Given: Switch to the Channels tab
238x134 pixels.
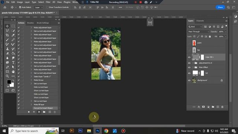Looking at the screenshot, I should [200, 21].
